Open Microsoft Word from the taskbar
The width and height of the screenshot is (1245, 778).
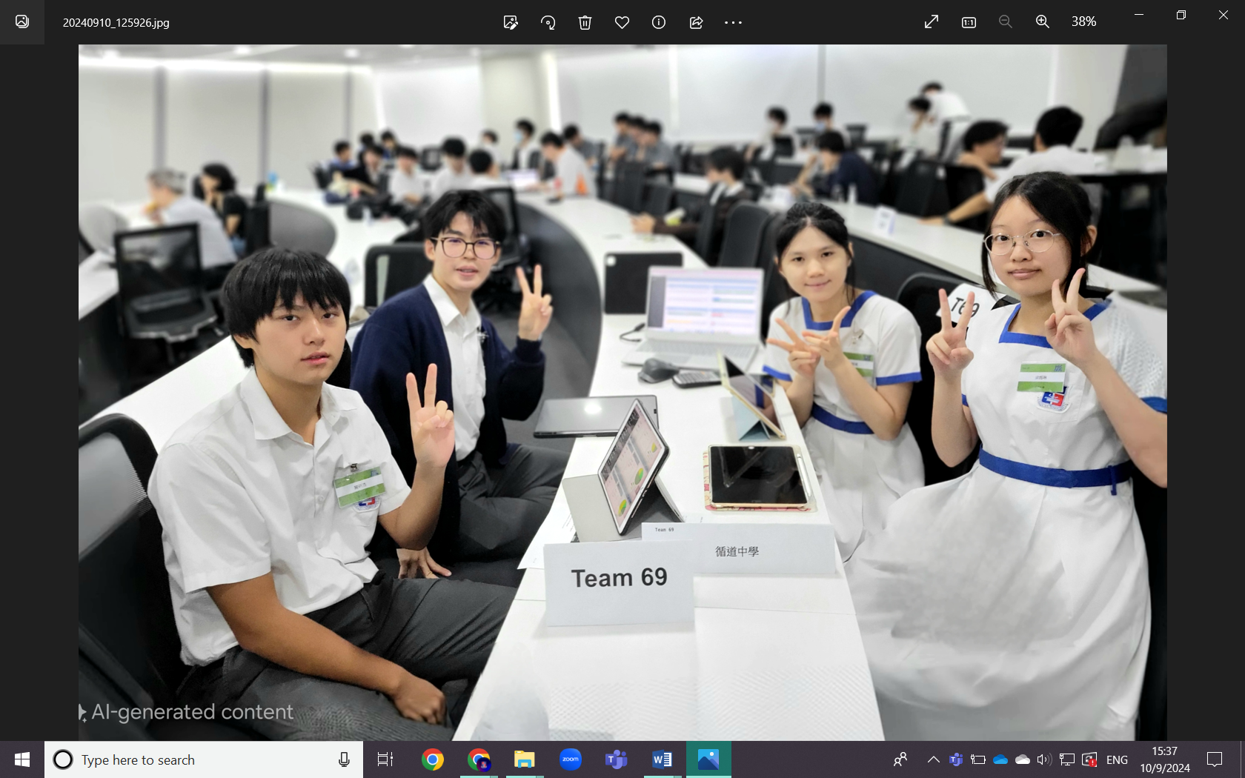[663, 759]
